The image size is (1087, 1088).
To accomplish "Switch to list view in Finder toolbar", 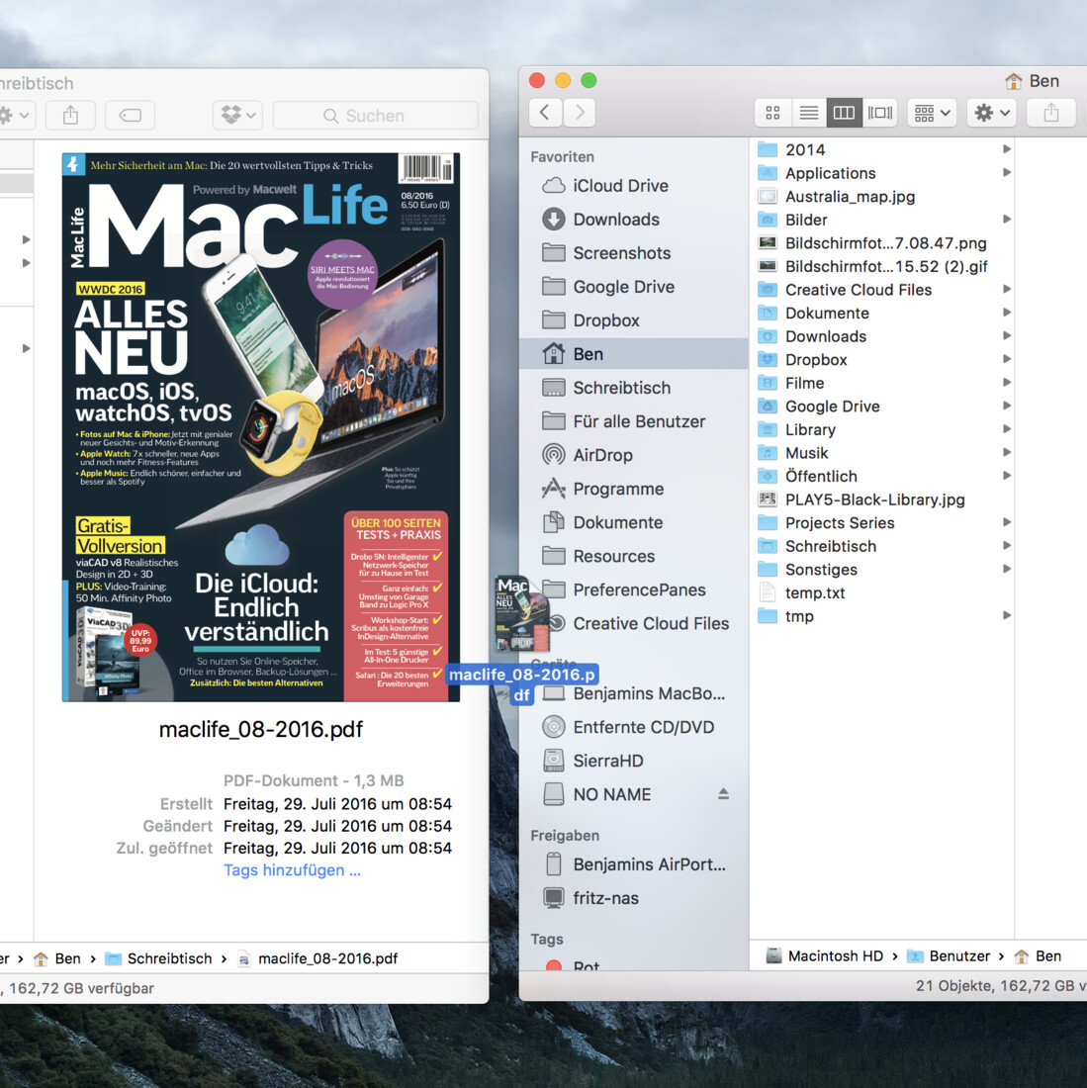I will point(808,113).
